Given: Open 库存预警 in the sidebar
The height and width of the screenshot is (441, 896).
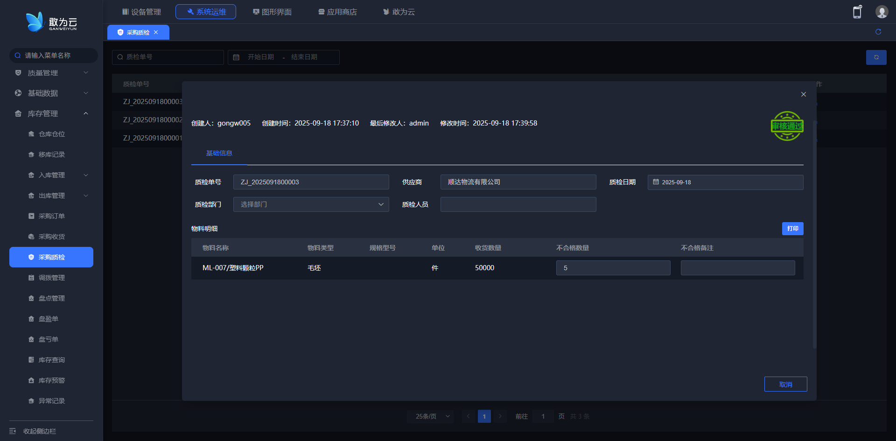Looking at the screenshot, I should coord(51,380).
